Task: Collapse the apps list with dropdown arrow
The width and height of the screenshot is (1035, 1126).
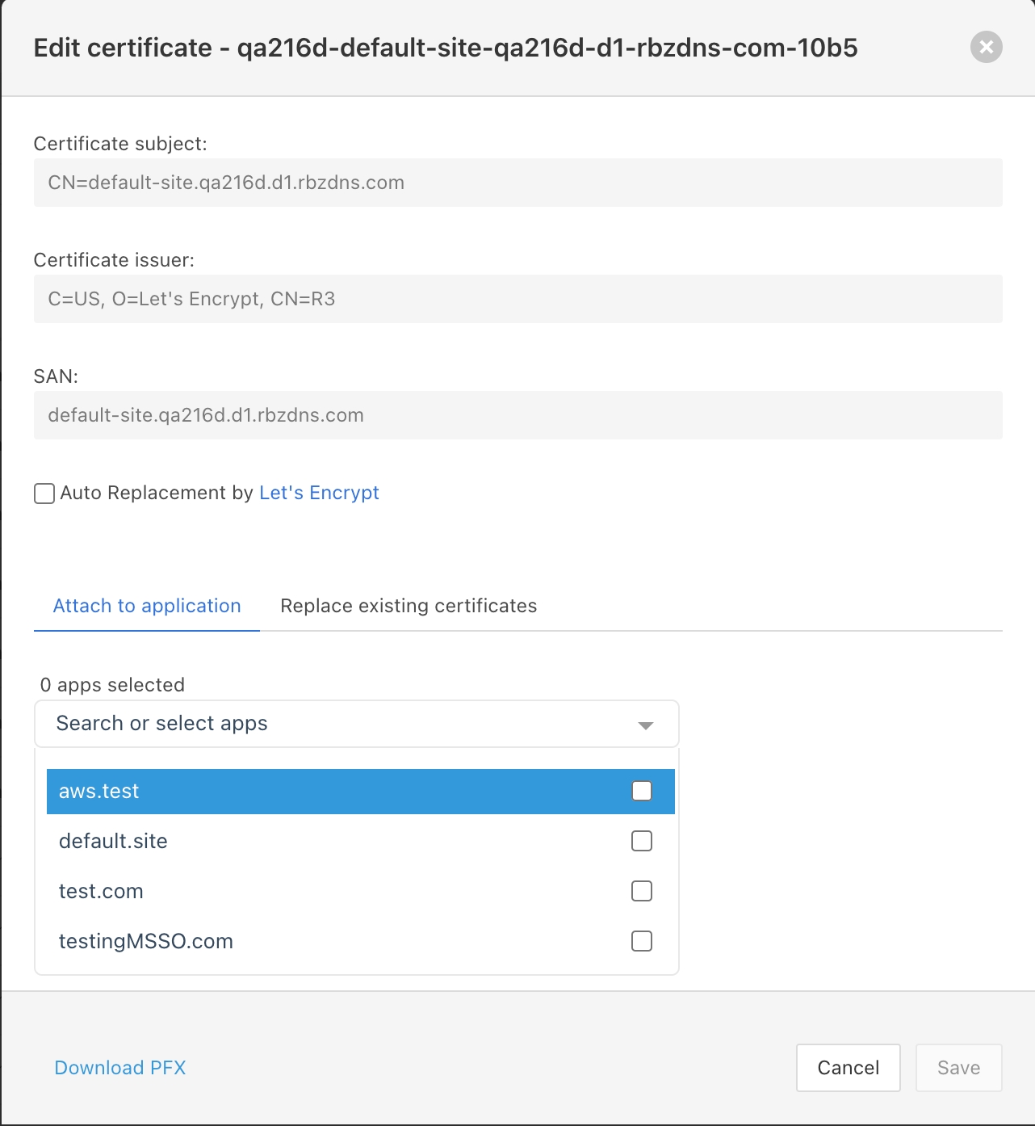Action: [645, 725]
